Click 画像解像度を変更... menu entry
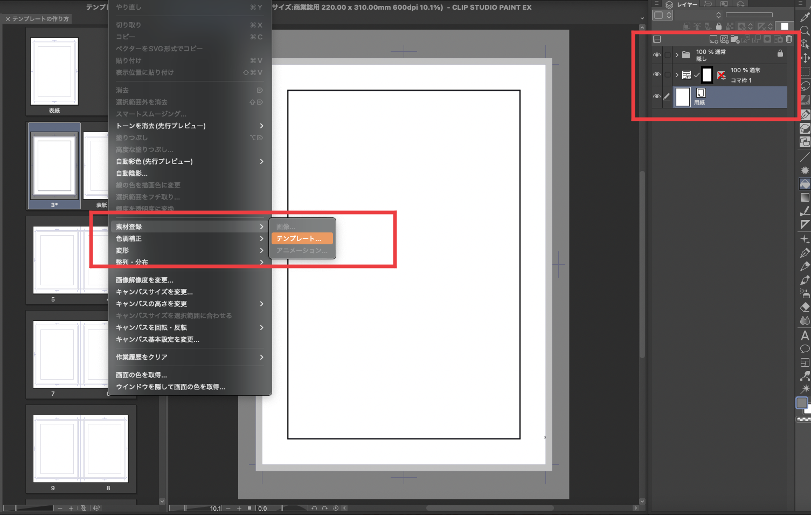 [x=144, y=280]
